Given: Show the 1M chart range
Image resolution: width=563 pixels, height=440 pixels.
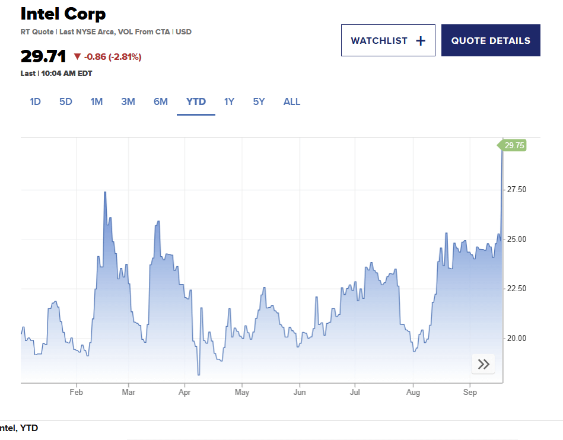Looking at the screenshot, I should (x=97, y=101).
